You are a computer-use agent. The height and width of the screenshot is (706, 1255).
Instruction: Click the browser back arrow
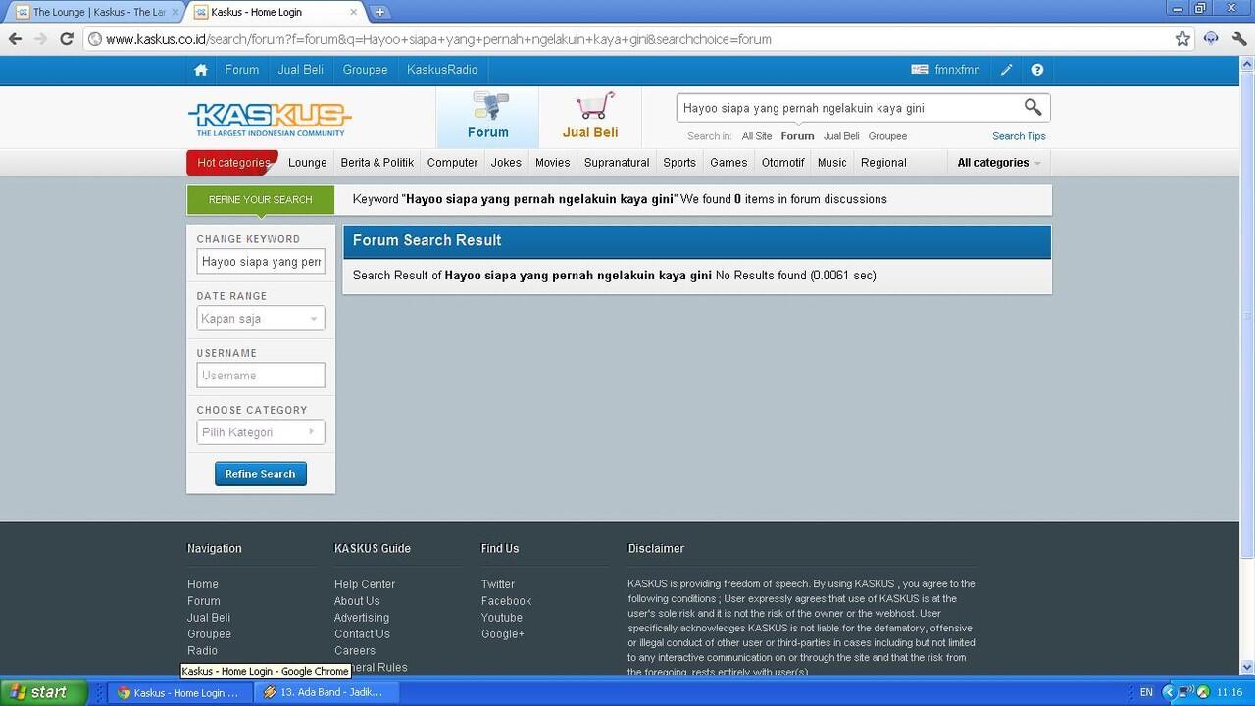point(15,39)
